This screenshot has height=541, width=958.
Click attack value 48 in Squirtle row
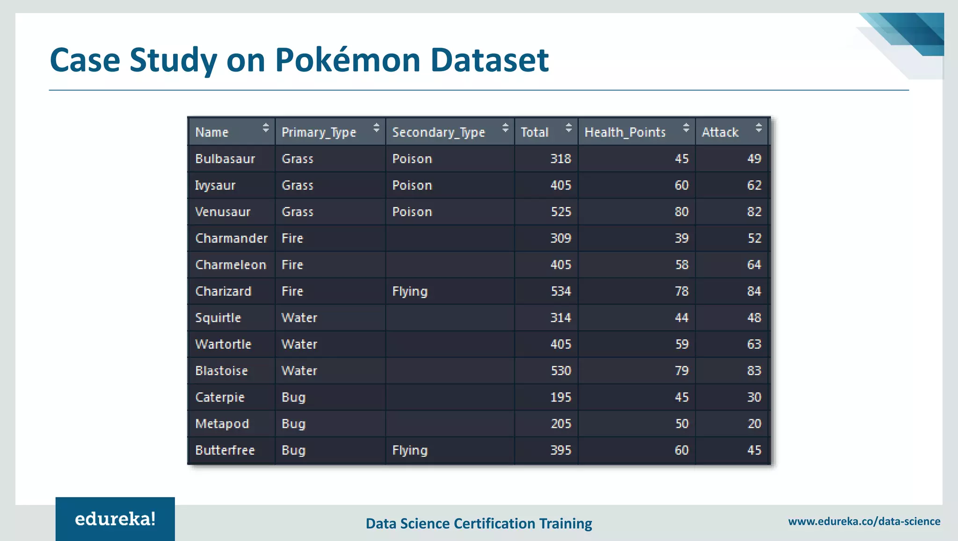click(x=754, y=318)
